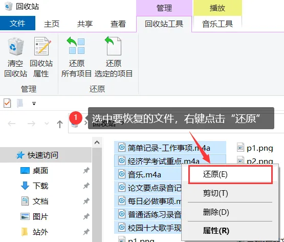This screenshot has height=242, width=284.
Task: Click the image icon of p1.png in right column
Action: 241,147
